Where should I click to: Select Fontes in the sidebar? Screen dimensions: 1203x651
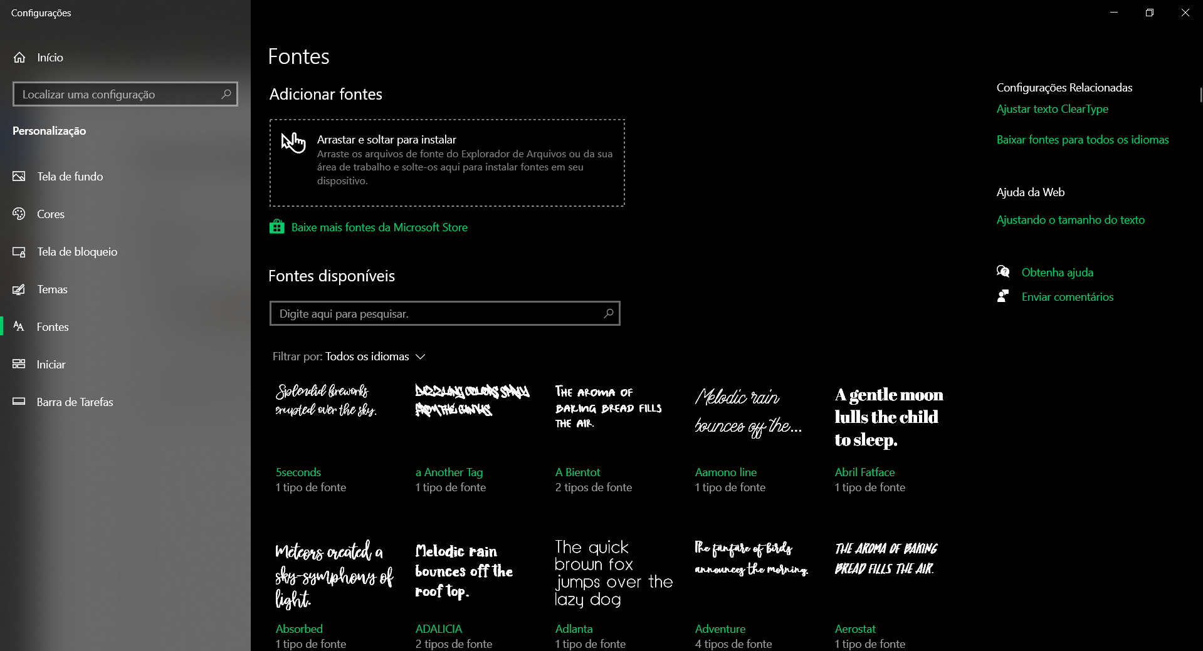125,327
